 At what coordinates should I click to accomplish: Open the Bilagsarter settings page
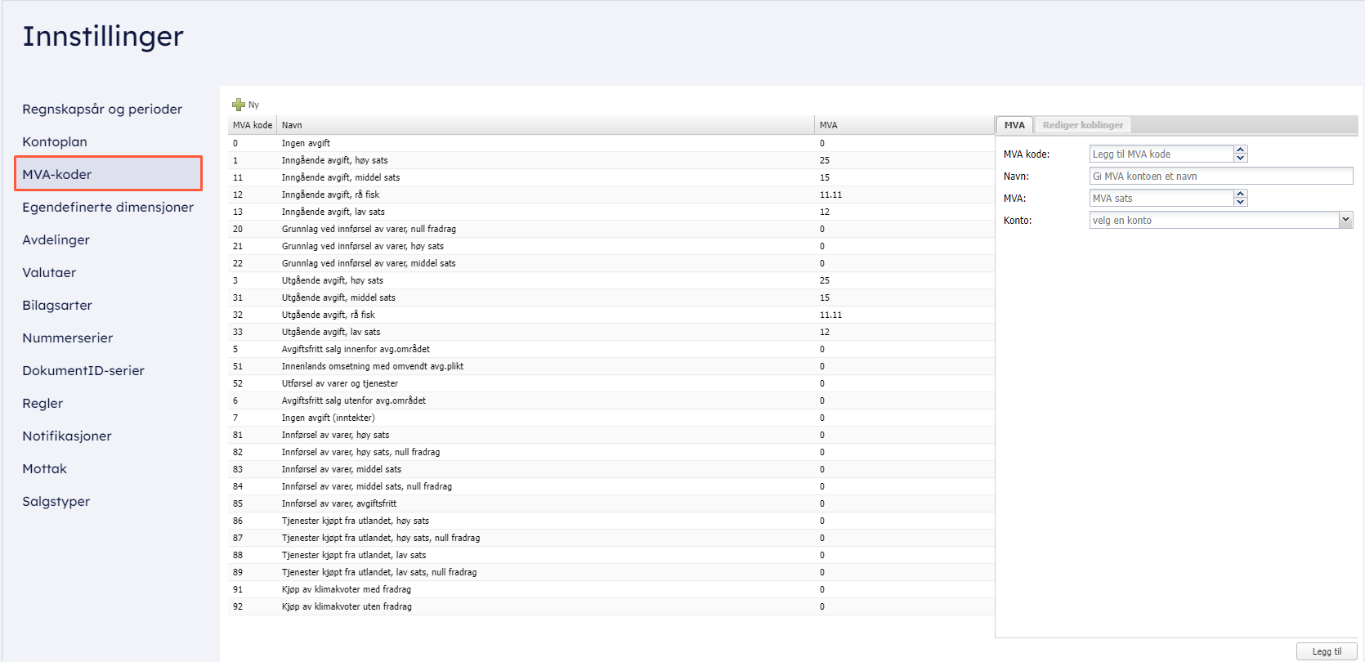[x=57, y=305]
